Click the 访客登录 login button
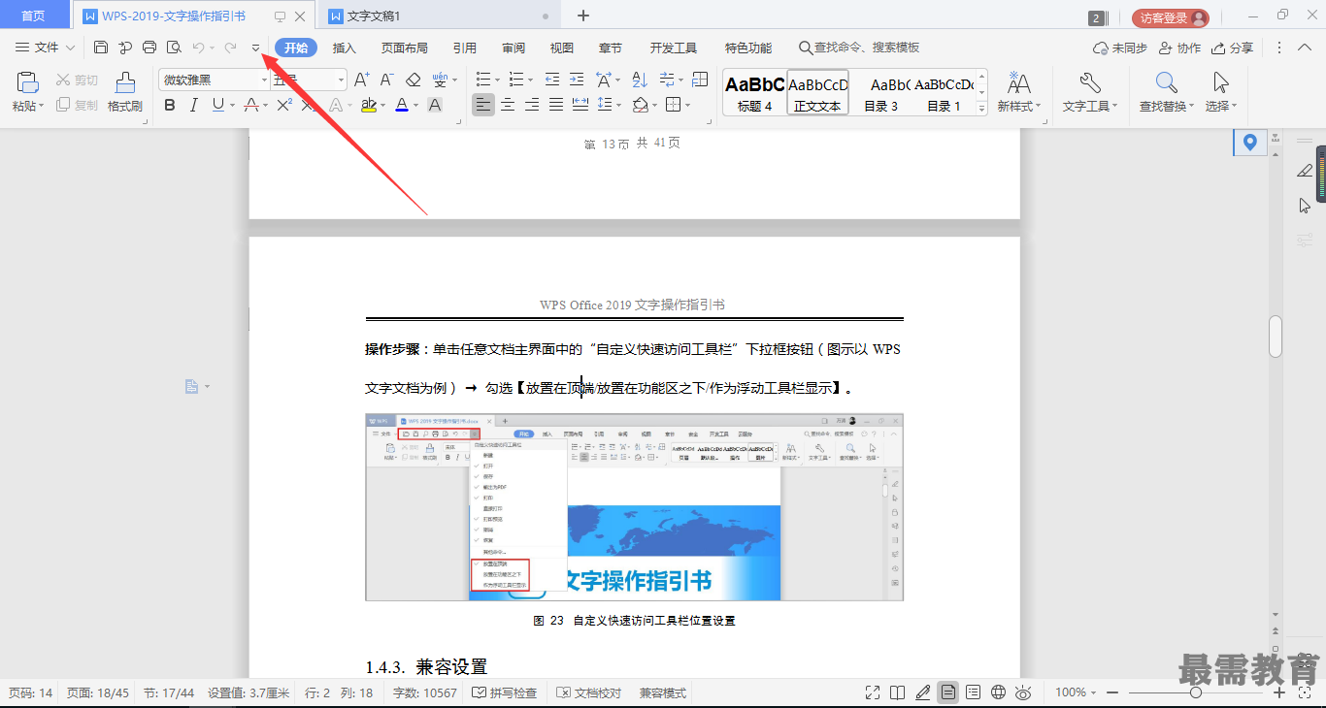 tap(1170, 17)
